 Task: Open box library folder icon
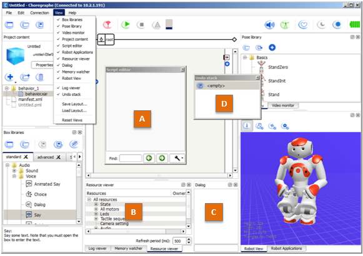(x=25, y=145)
